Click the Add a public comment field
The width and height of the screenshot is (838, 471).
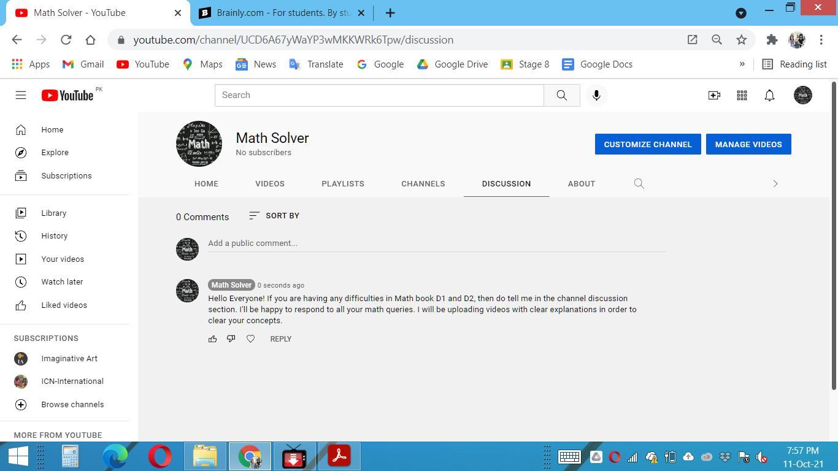[436, 243]
